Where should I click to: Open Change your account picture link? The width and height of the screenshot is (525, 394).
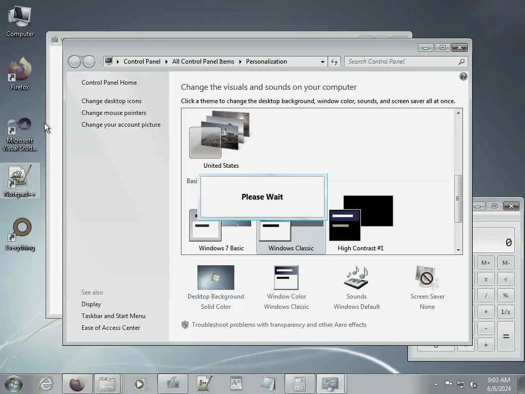(x=121, y=124)
